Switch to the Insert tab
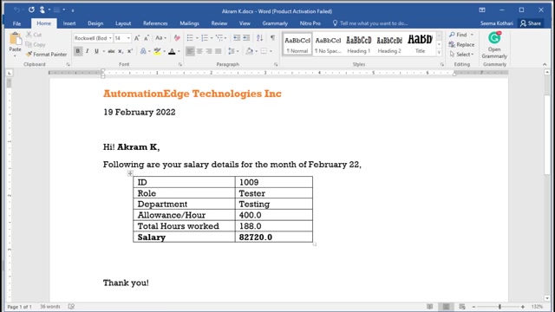Screen dimensions: 555x312 pyautogui.click(x=69, y=23)
